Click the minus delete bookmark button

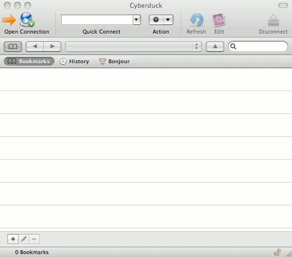34,239
